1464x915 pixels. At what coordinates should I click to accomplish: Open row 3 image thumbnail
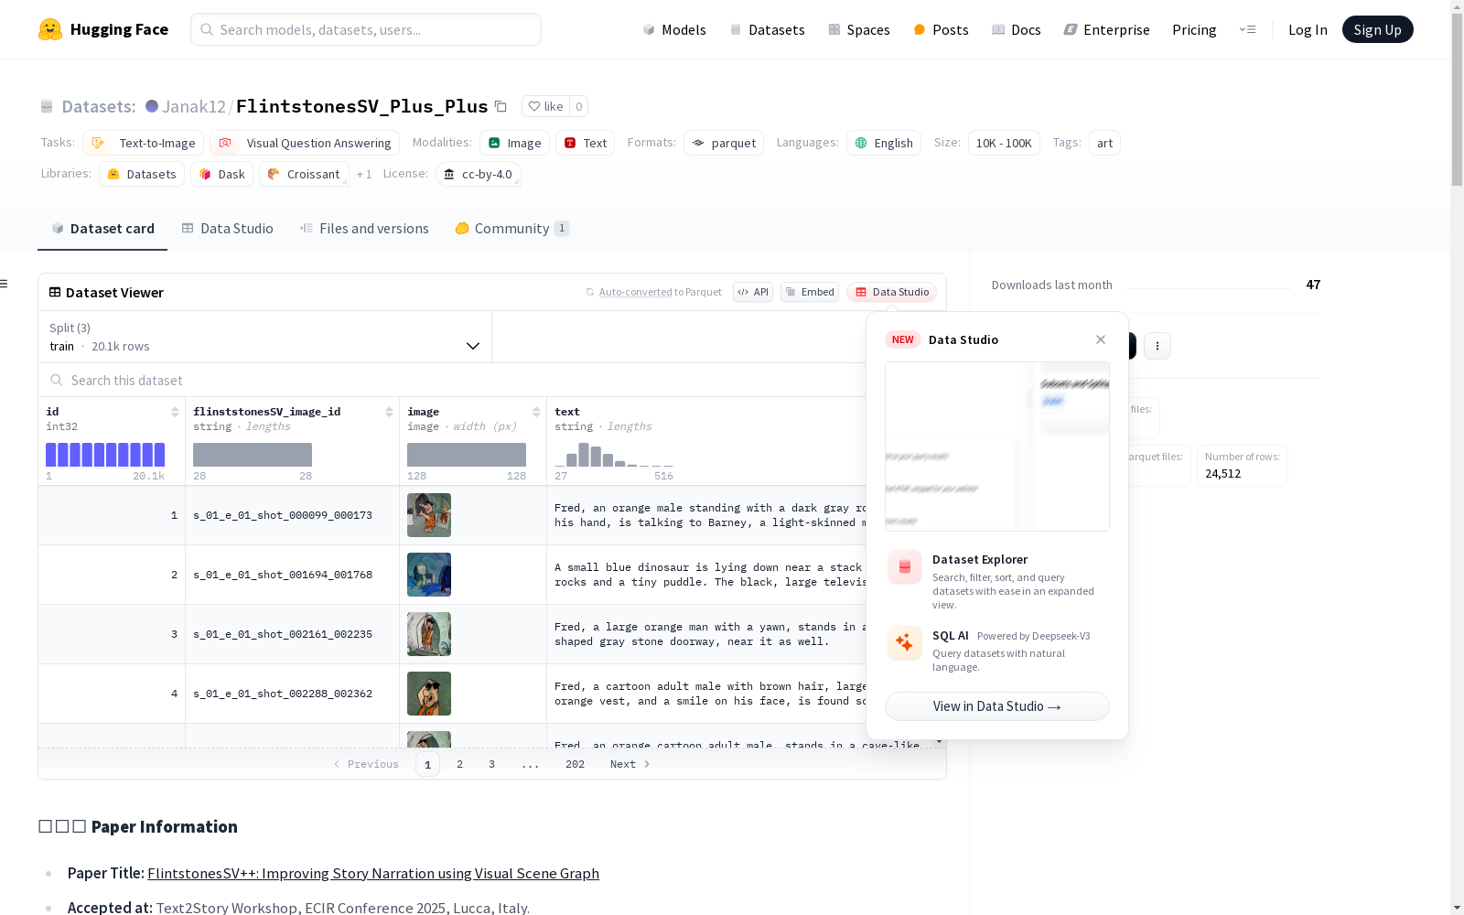point(429,634)
